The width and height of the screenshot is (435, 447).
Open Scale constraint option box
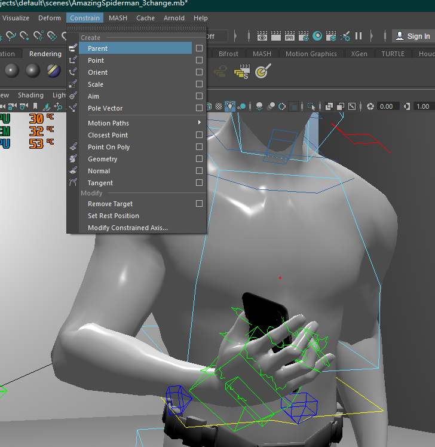(199, 84)
